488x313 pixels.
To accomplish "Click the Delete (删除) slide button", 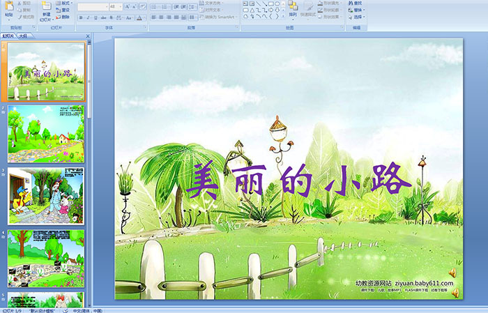I will [x=63, y=17].
